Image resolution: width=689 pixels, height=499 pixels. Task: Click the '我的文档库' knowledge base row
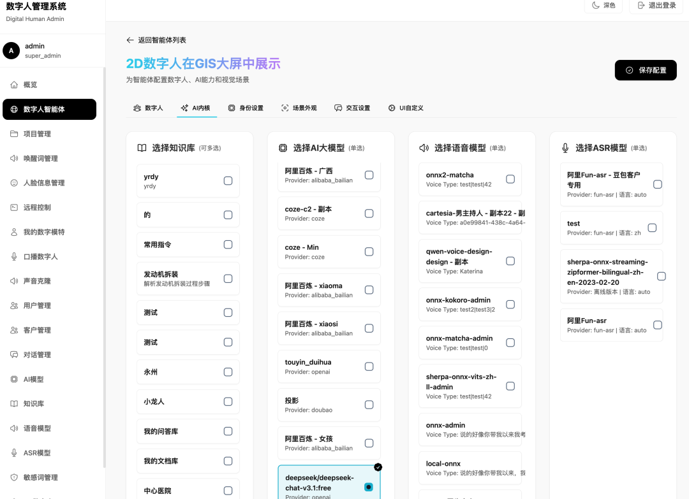188,461
